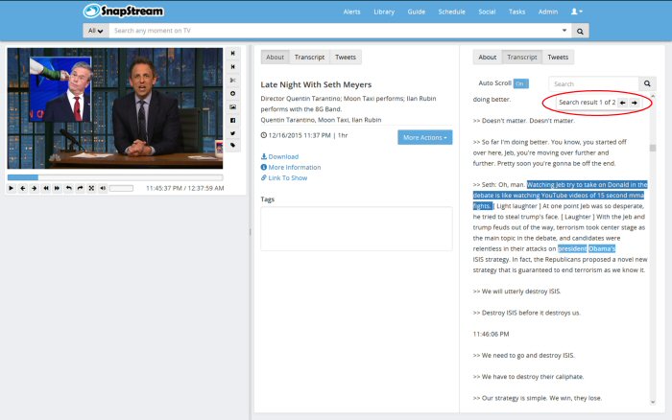Open the Library page

pos(384,12)
